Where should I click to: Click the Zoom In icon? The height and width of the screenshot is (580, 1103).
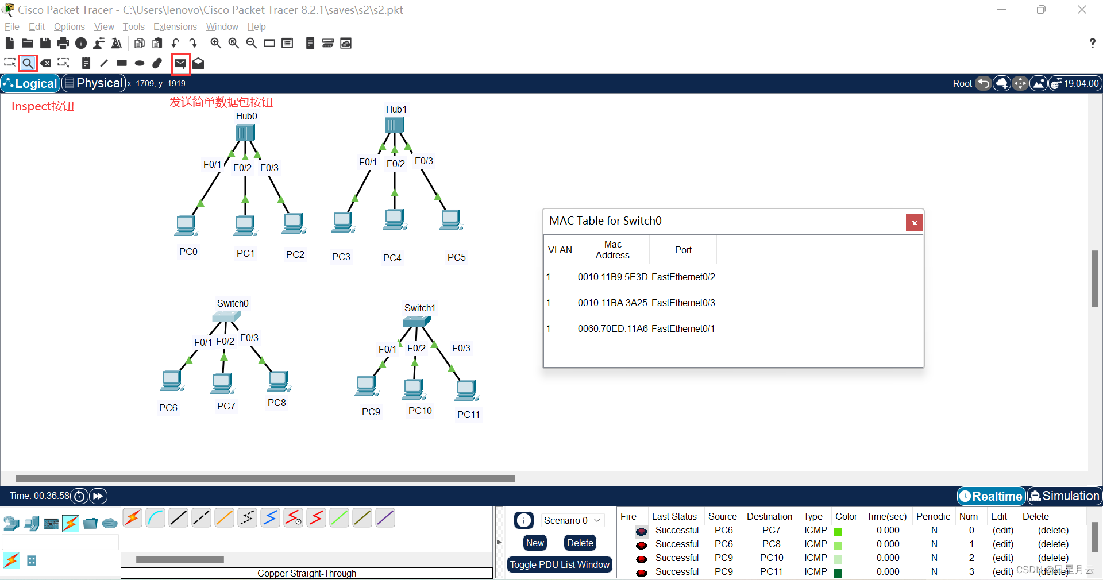pos(216,43)
